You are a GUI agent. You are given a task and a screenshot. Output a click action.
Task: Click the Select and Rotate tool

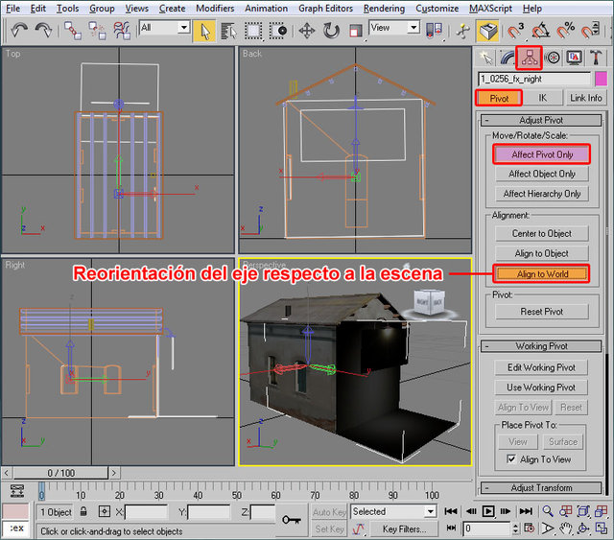332,30
